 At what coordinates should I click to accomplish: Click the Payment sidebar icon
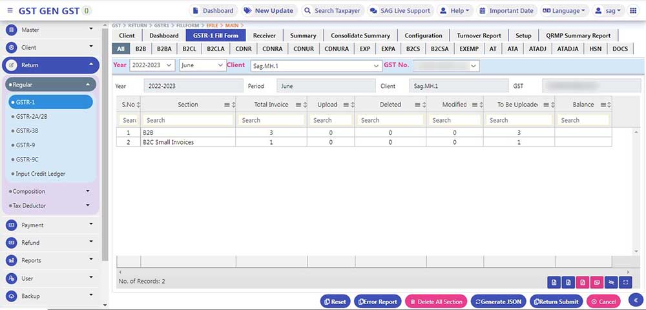click(11, 225)
